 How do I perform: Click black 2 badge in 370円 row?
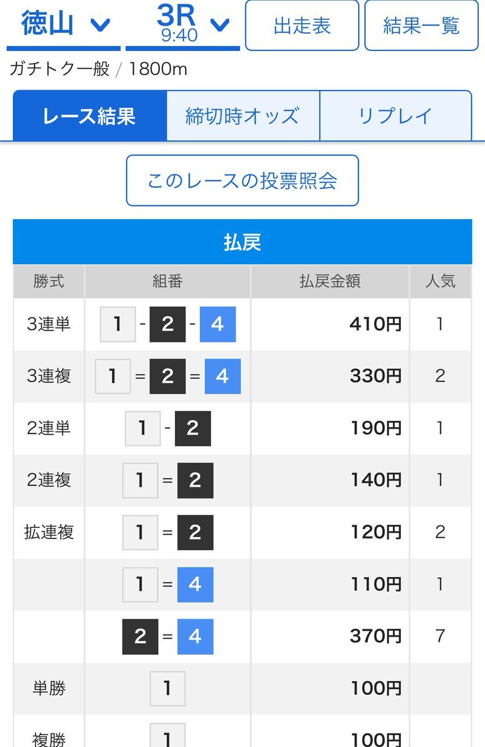click(140, 636)
